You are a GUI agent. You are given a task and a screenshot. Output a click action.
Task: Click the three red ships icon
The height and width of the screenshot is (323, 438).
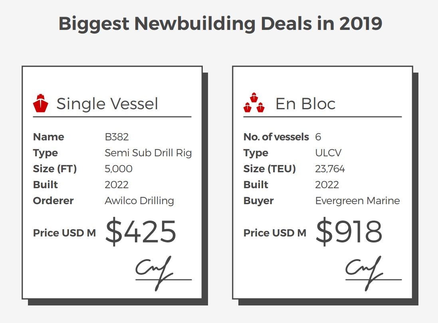click(254, 102)
